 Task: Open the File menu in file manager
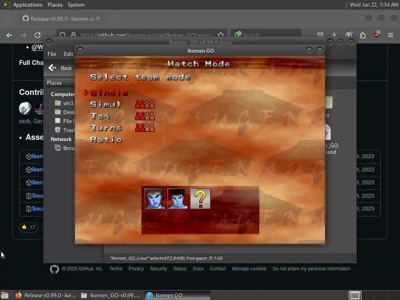(52, 54)
